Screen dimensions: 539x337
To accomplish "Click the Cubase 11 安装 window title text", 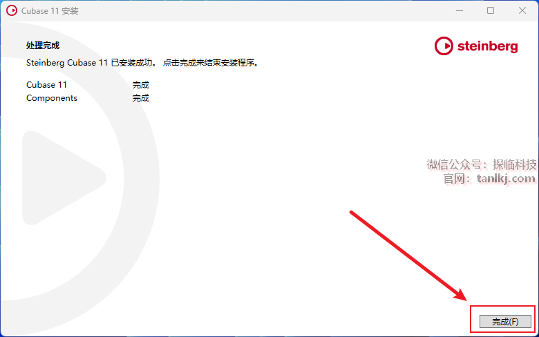I will pyautogui.click(x=50, y=11).
